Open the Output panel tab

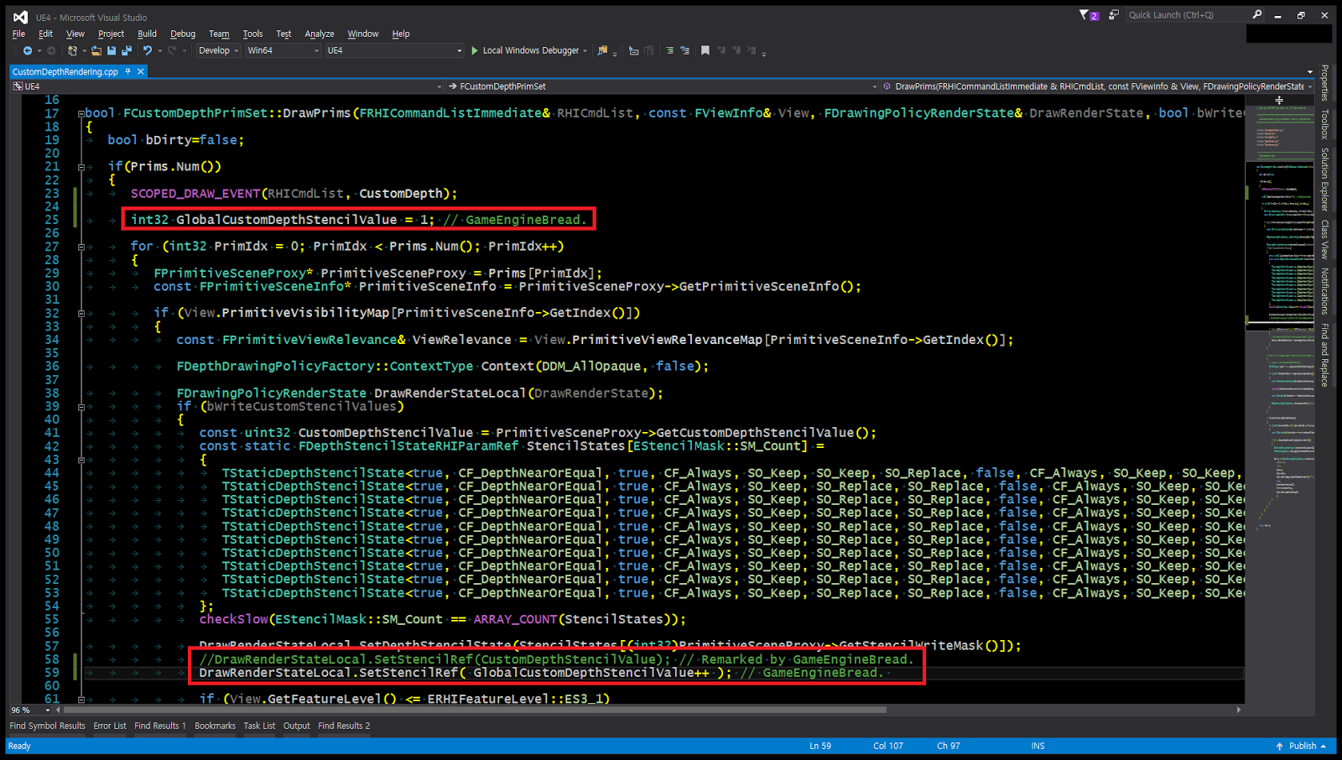tap(296, 726)
